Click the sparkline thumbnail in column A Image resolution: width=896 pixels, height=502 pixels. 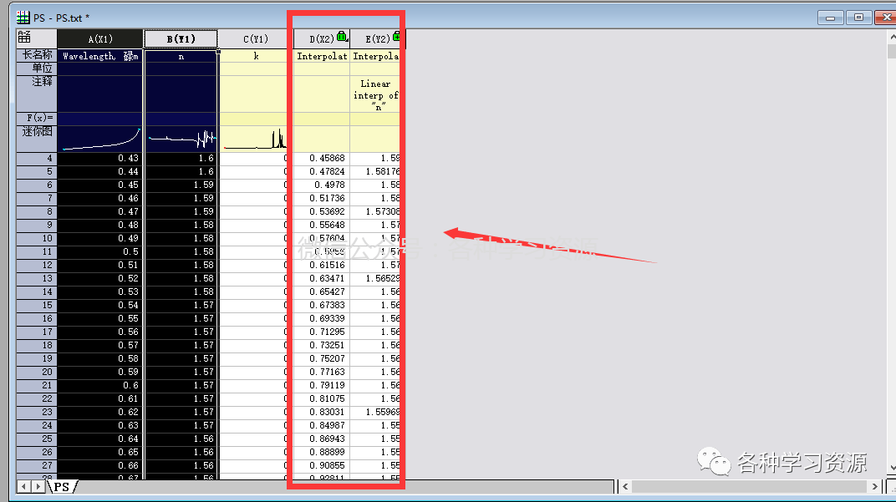(x=100, y=139)
